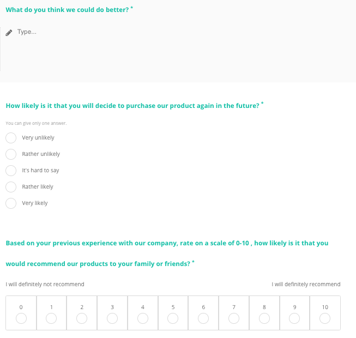Select the 'Rather likely' radio button

pyautogui.click(x=11, y=187)
